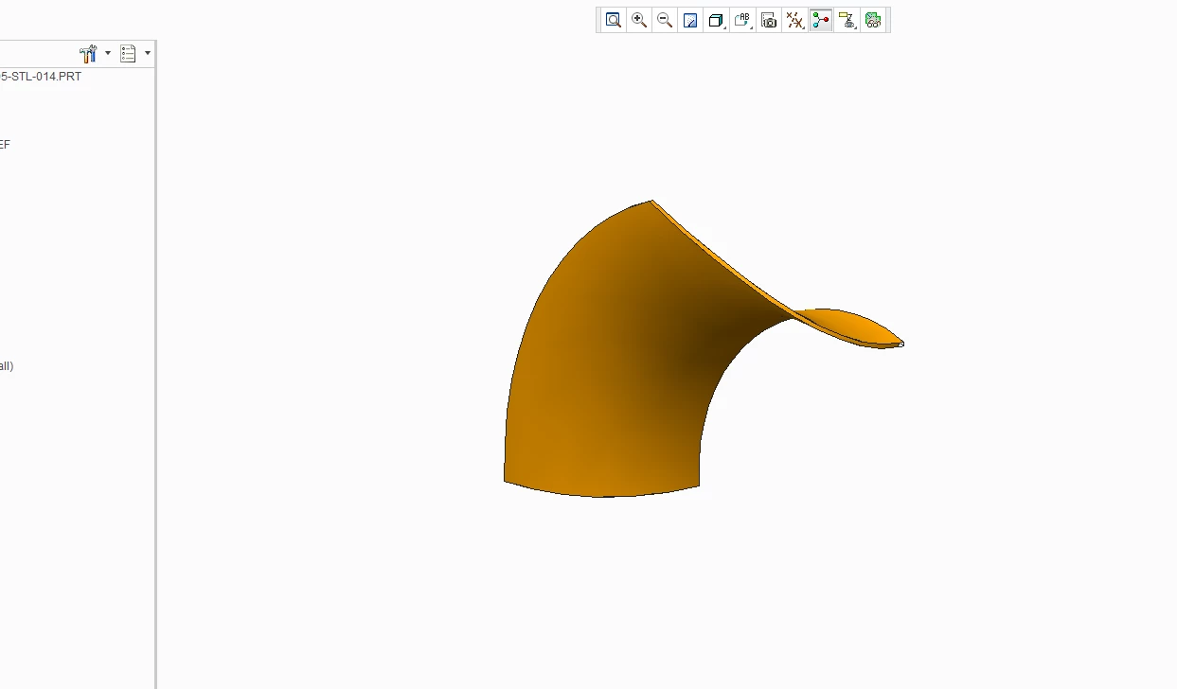Screen dimensions: 1177x689
Task: Open dropdown arrow beside the hammer icon
Action: pos(108,54)
